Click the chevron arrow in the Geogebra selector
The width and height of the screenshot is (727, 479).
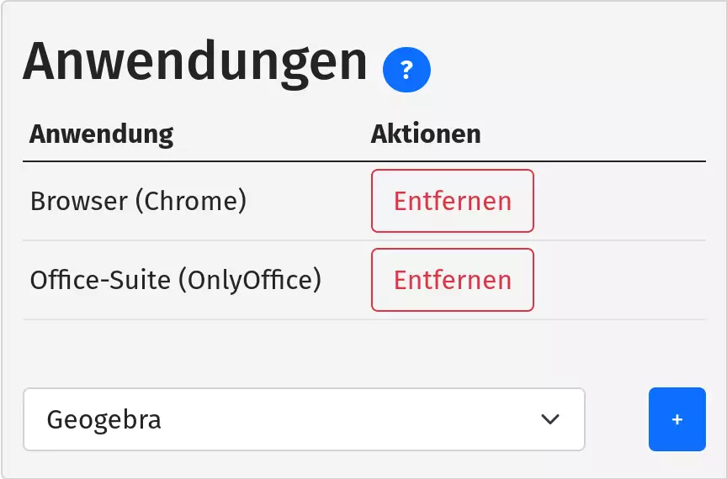click(550, 419)
